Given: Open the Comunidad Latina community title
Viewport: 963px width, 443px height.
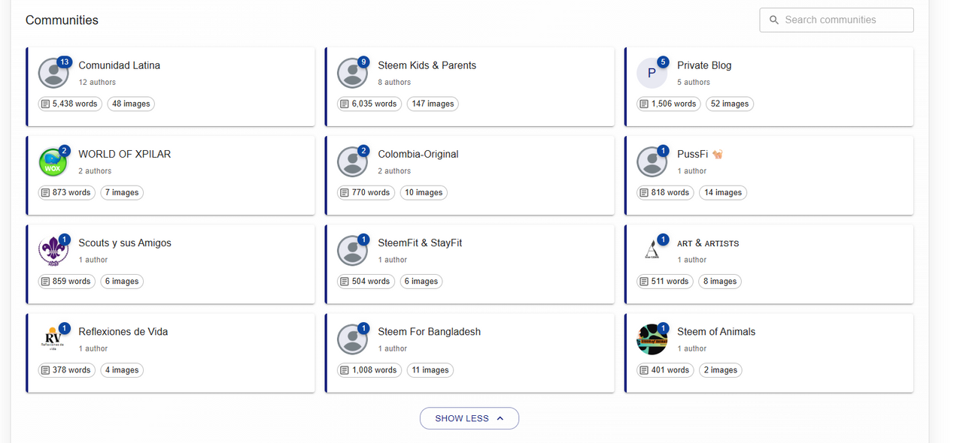Looking at the screenshot, I should pos(120,65).
